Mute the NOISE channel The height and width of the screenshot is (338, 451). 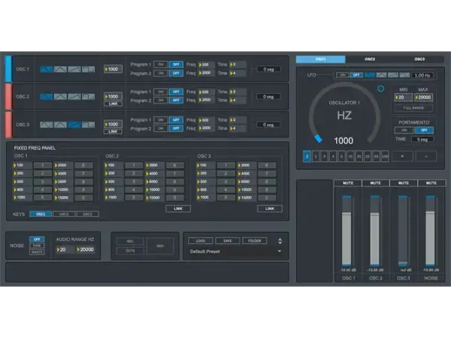(x=431, y=183)
